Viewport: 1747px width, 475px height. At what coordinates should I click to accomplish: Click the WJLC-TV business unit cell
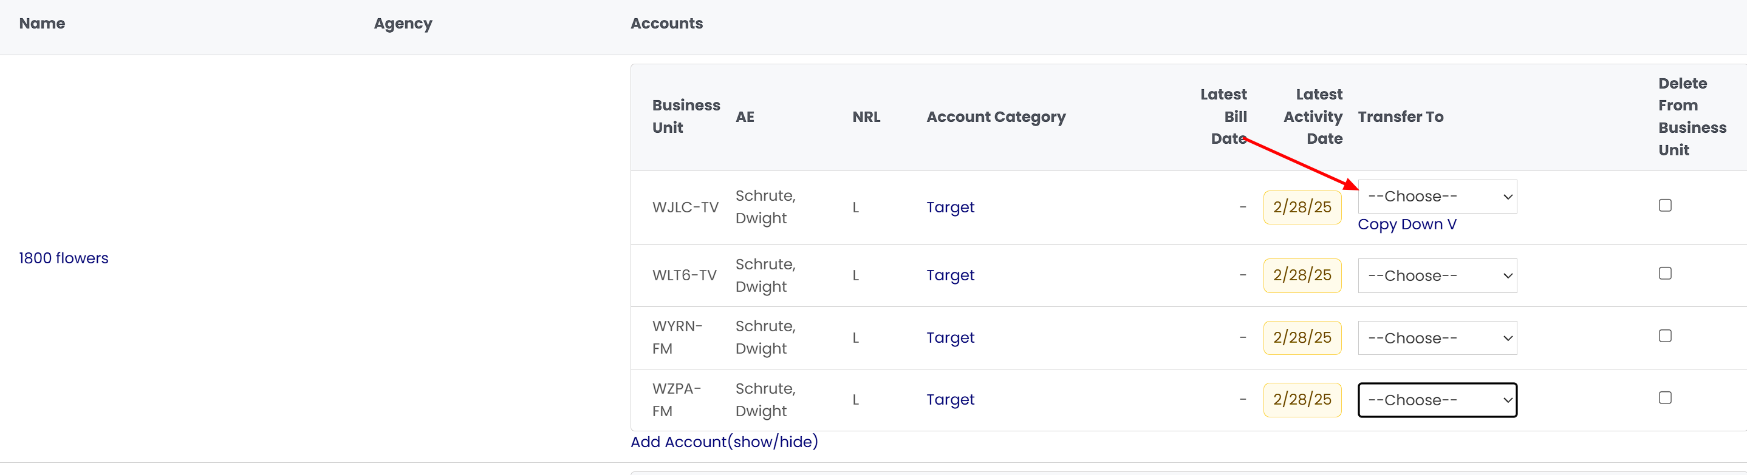[x=685, y=207]
